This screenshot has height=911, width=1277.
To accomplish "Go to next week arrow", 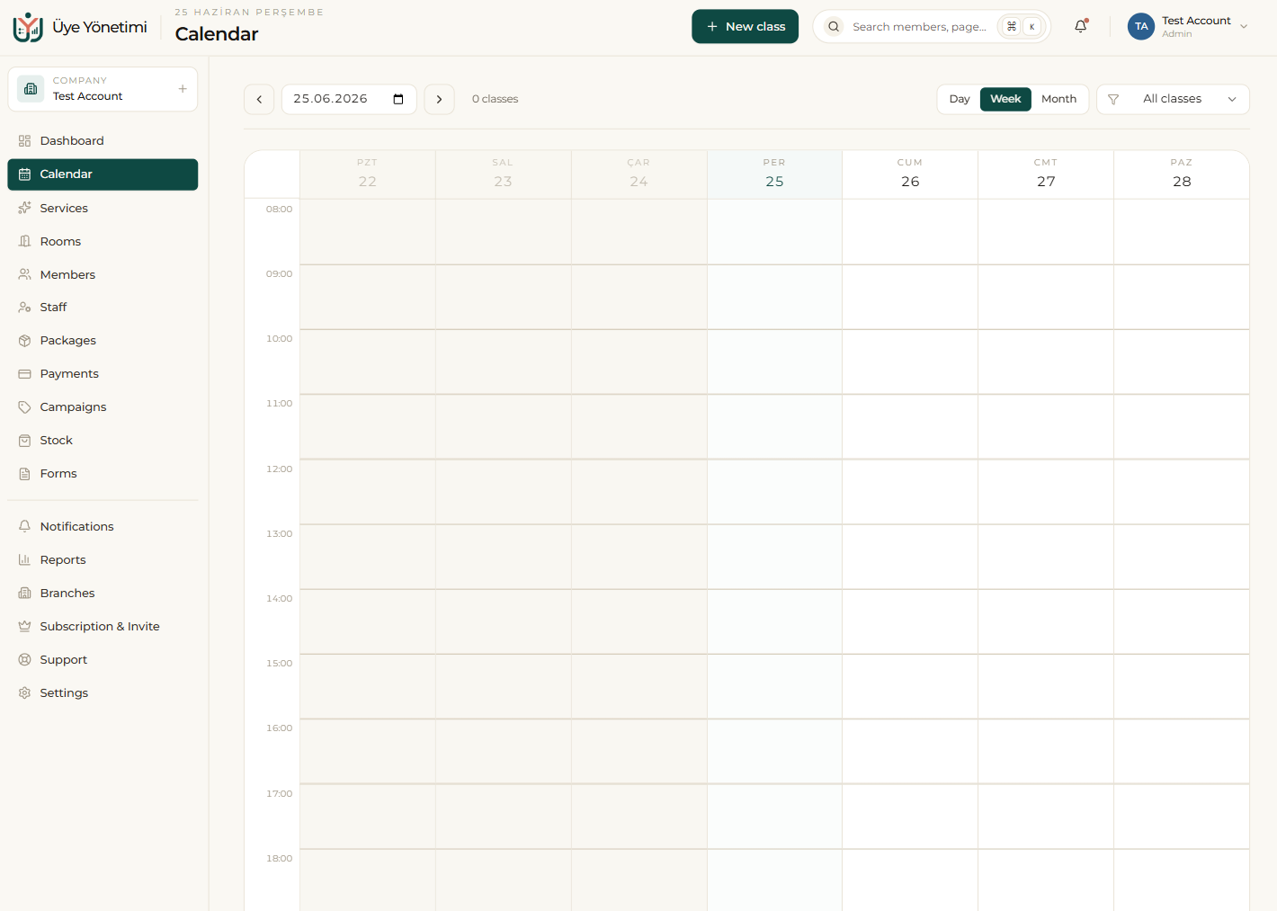I will click(x=439, y=99).
